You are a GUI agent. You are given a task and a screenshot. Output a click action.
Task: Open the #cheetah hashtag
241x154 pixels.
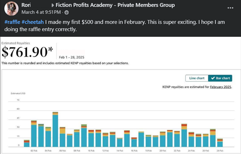(33, 22)
